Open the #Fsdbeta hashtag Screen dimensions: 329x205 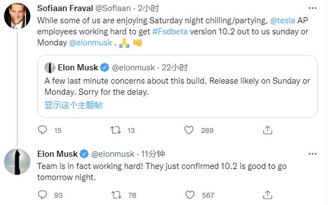tap(170, 32)
